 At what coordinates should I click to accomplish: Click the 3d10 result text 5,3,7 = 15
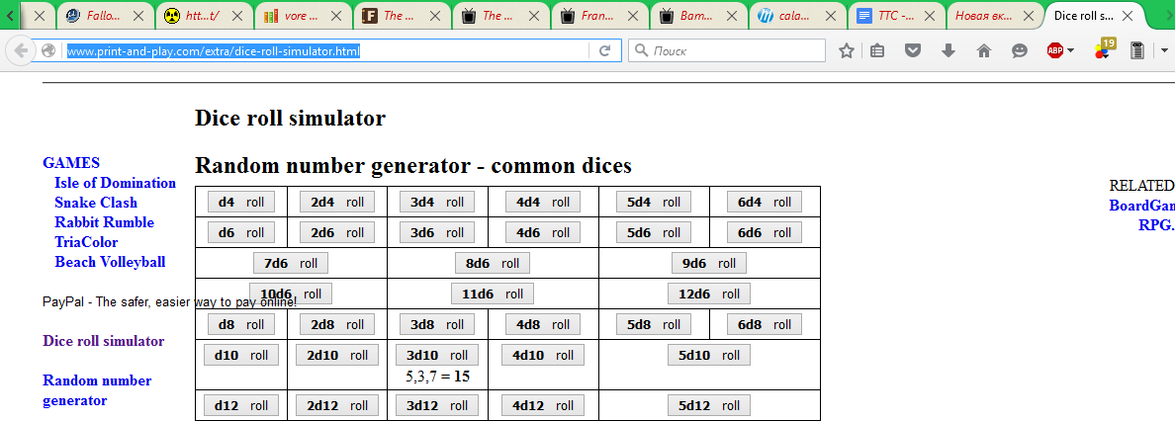tap(437, 377)
